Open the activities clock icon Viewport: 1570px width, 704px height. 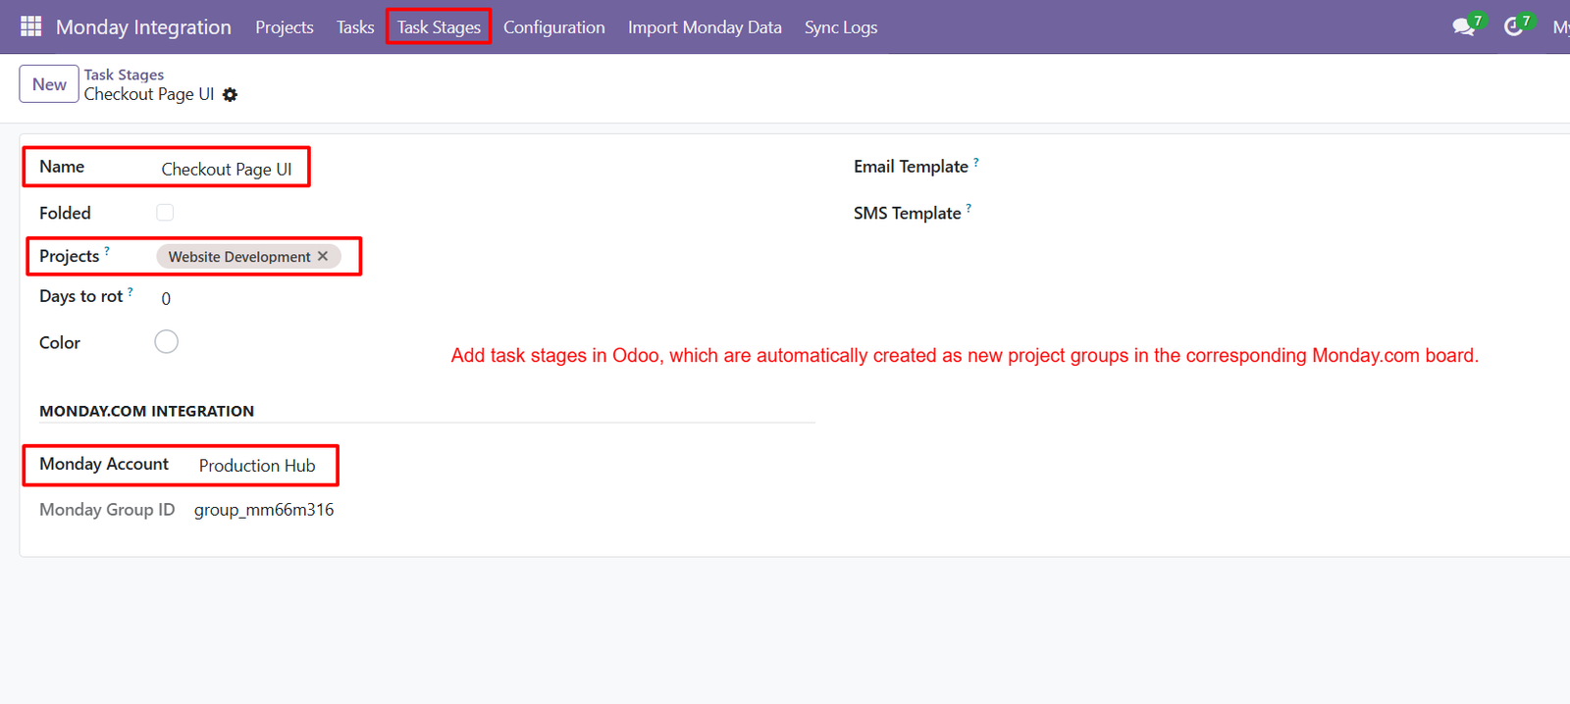tap(1514, 26)
